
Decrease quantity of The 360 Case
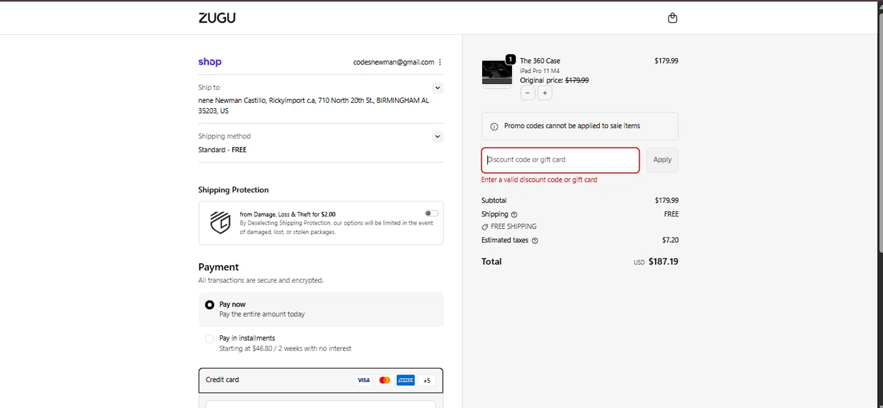pyautogui.click(x=527, y=93)
